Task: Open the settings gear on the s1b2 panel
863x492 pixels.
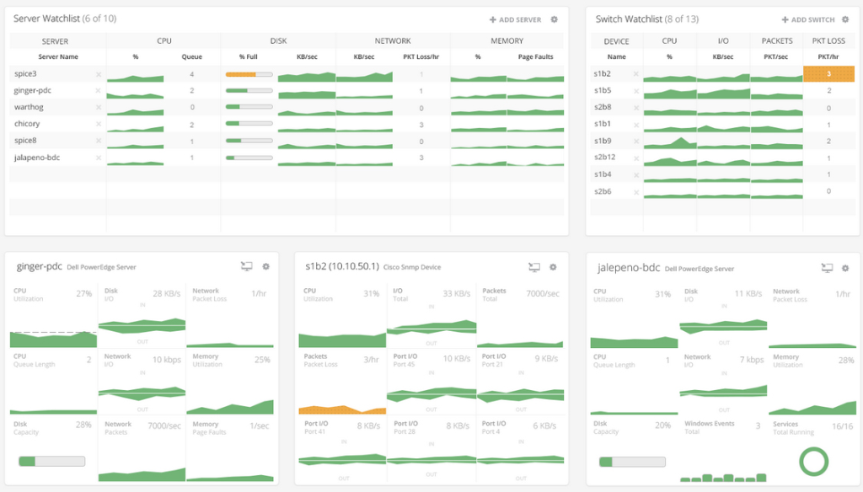Action: [553, 266]
